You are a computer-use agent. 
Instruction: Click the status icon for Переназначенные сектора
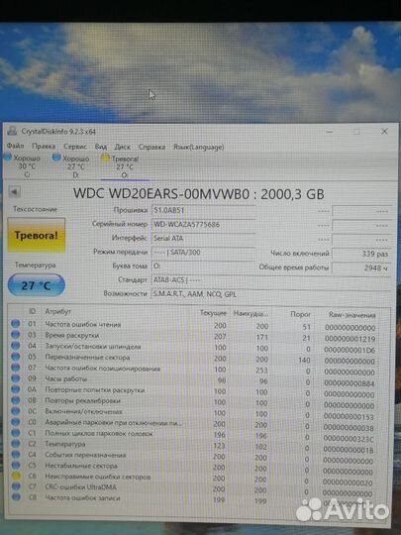[x=15, y=357]
